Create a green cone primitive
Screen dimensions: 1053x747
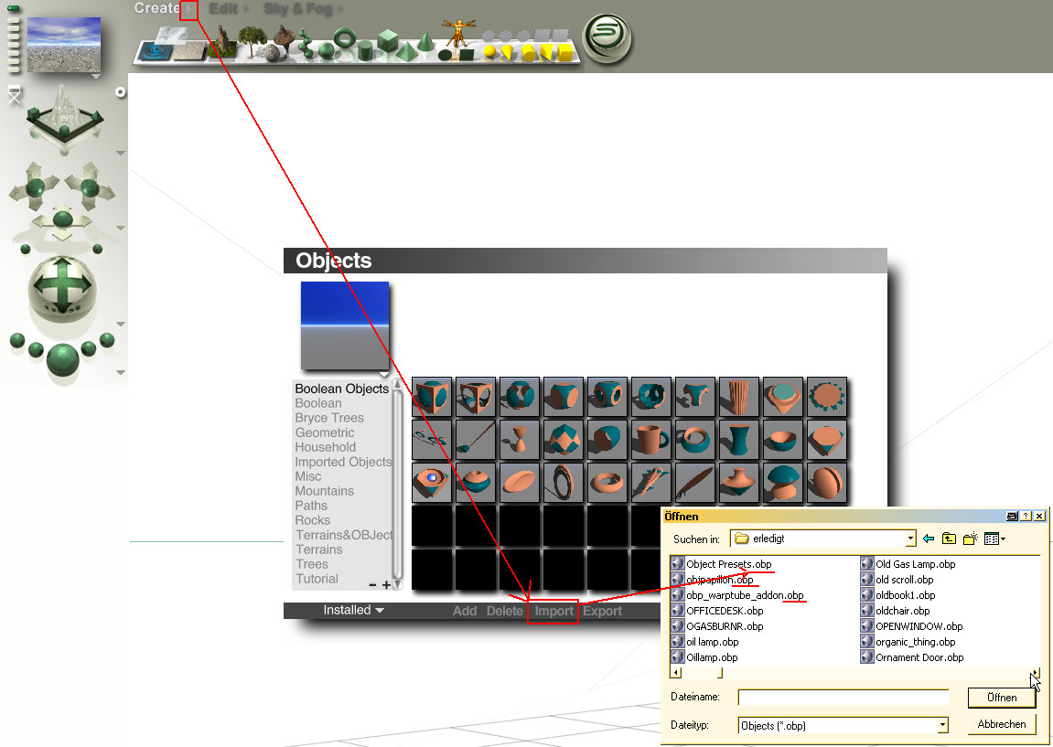tap(425, 43)
